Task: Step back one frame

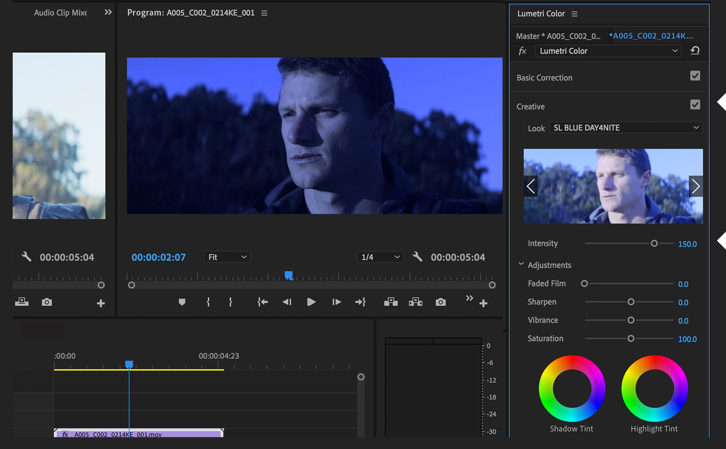Action: coord(287,302)
